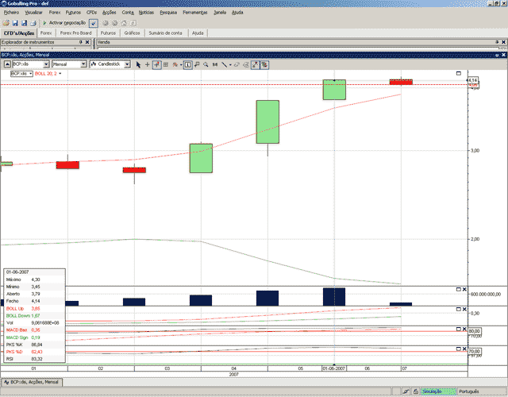This screenshot has height=397, width=508.
Task: Open the Pesquisa menu
Action: pos(168,13)
